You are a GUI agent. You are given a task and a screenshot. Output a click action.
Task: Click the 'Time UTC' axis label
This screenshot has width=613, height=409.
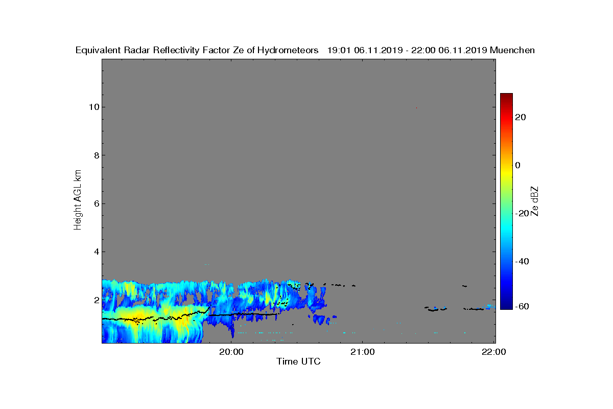pos(298,361)
